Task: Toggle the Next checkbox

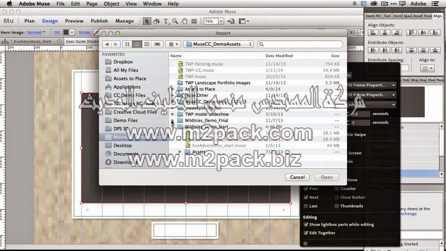Action: click(x=306, y=197)
